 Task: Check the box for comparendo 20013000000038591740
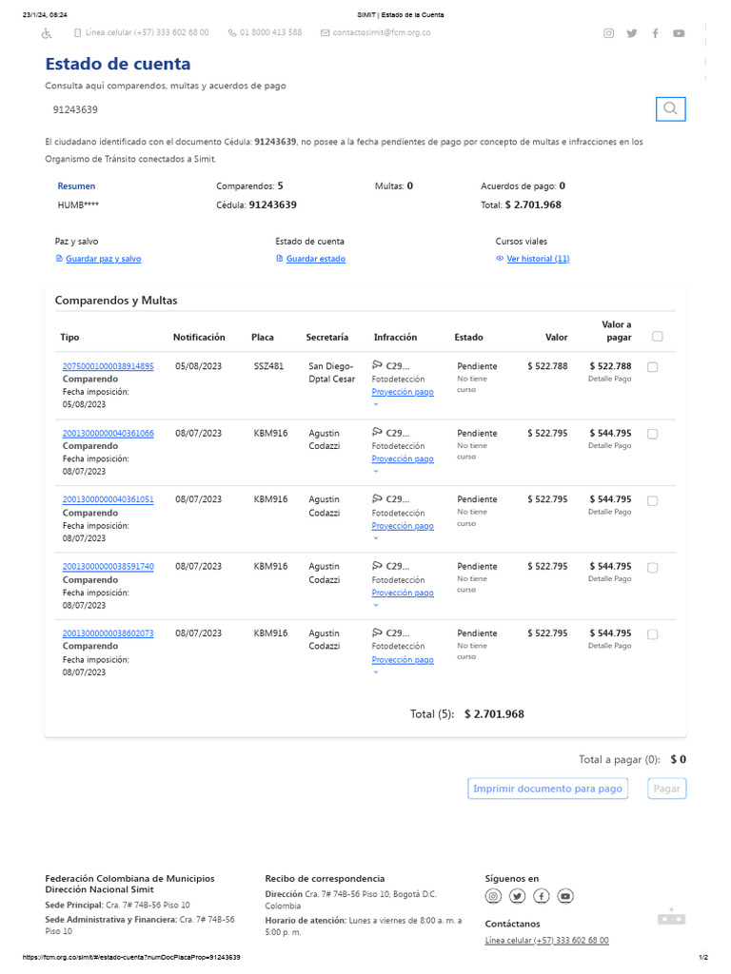[653, 568]
